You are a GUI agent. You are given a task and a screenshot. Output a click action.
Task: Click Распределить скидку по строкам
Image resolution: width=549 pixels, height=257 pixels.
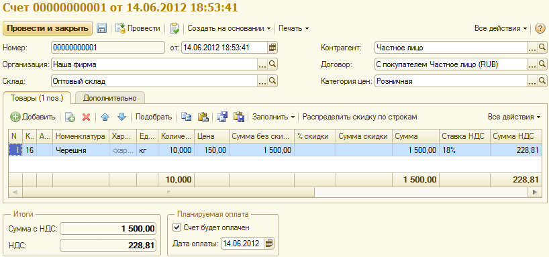click(360, 117)
